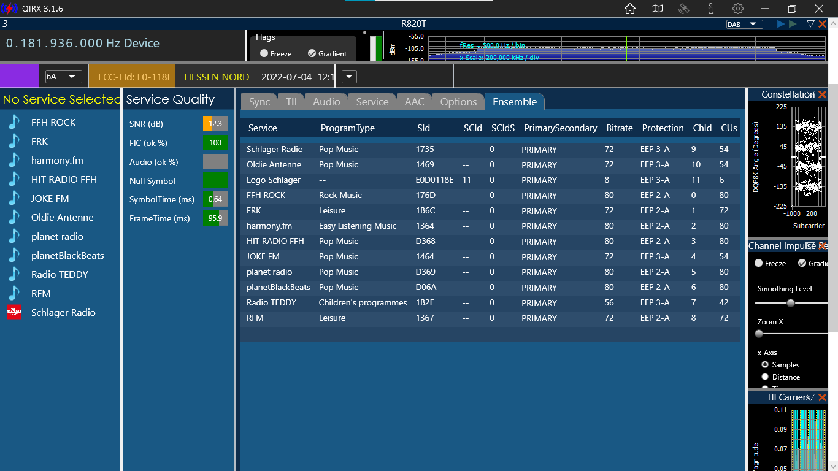Screen dimensions: 838x471
Task: Close the Channel Impulse Response panel
Action: point(823,246)
